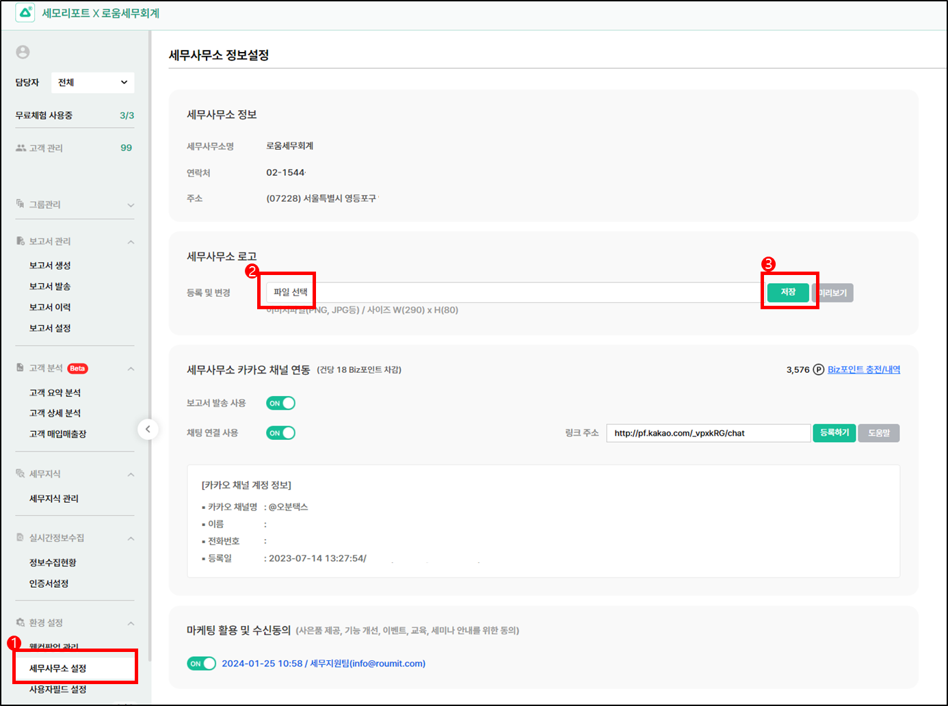Image resolution: width=948 pixels, height=706 pixels.
Task: Click the Biz포인트 P coin icon
Action: (818, 370)
